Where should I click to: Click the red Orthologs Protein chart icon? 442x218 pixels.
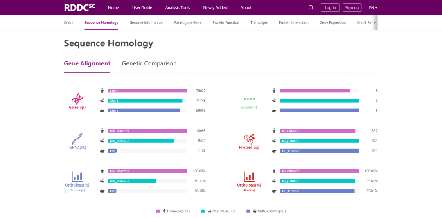pos(249,177)
